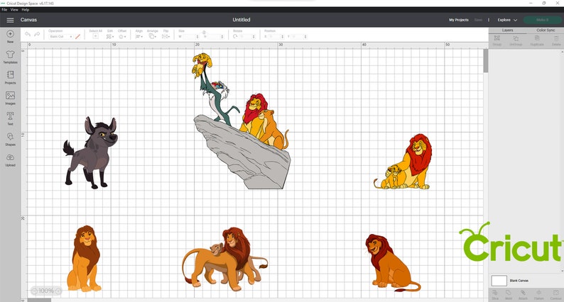Screen dimensions: 564x302
Task: Open the Projects panel
Action: (10, 77)
